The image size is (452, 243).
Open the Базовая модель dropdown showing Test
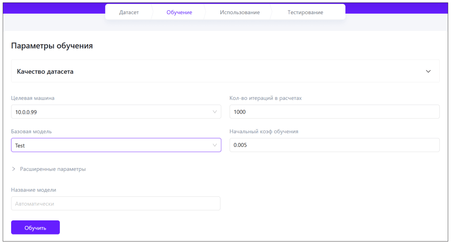coord(111,145)
